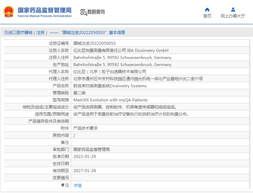253x193 pixels.
Task: Select the 生产地址 address value
Action: (122, 65)
